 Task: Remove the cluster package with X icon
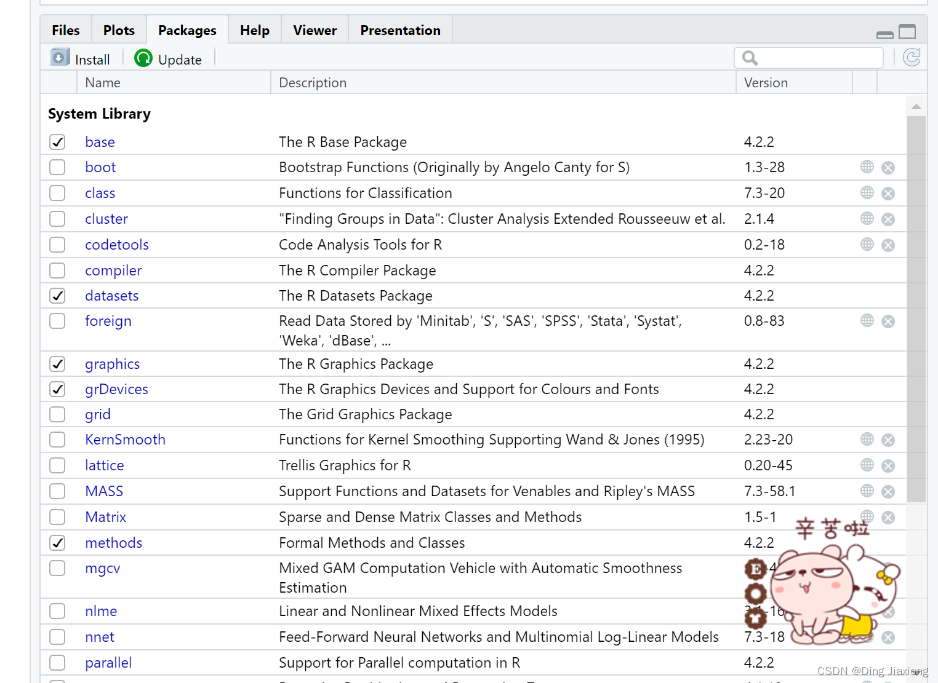[888, 219]
